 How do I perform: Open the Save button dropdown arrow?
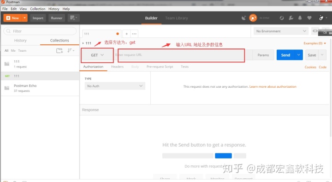[x=322, y=55]
